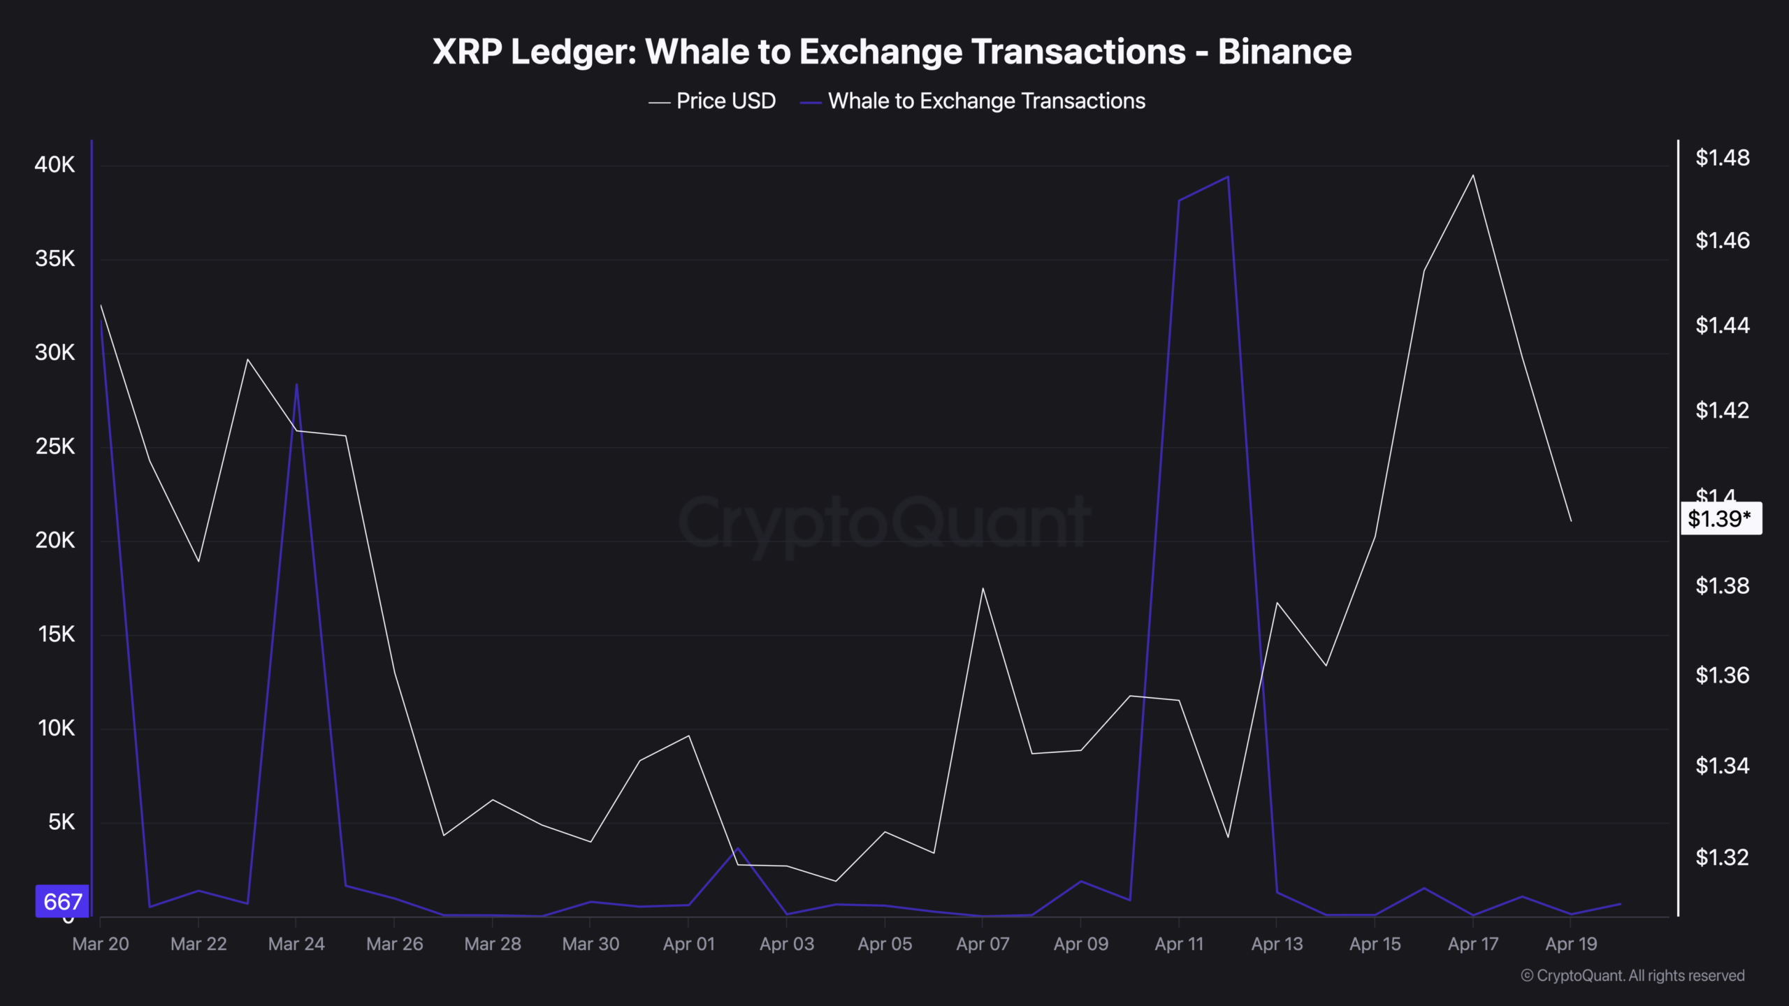1789x1006 pixels.
Task: Click the Mar 26 x-axis label
Action: point(395,944)
